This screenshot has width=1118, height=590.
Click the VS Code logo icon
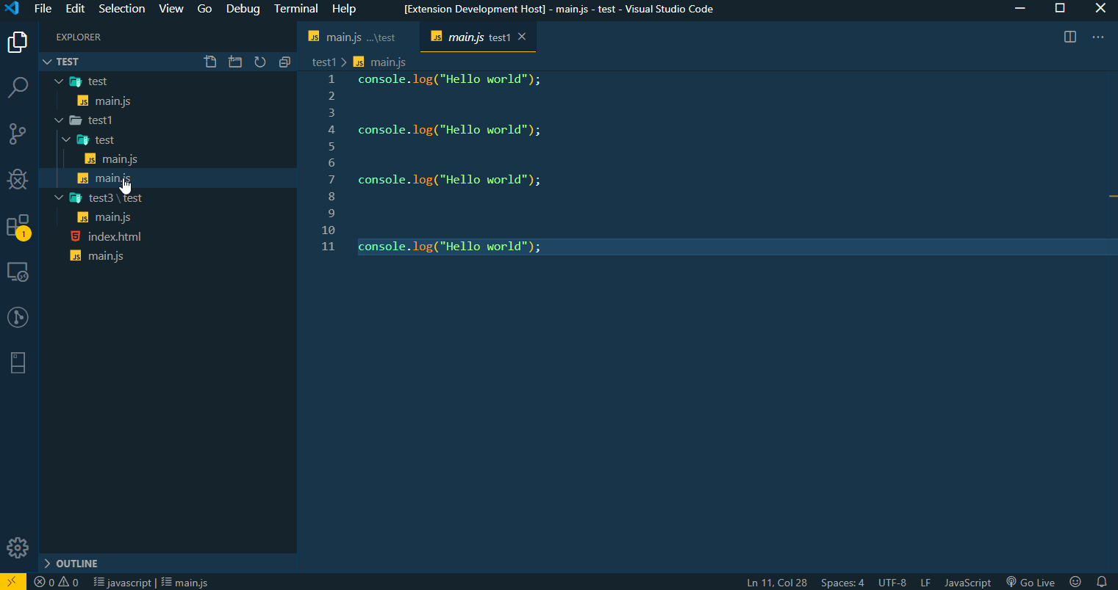coord(12,9)
